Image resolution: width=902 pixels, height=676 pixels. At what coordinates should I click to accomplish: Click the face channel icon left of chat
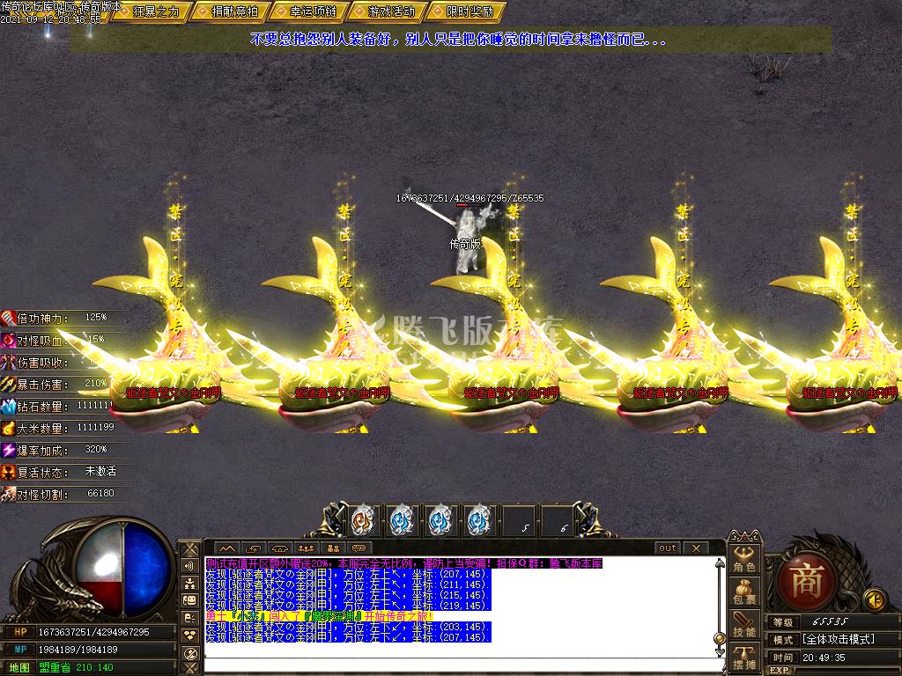tap(190, 600)
